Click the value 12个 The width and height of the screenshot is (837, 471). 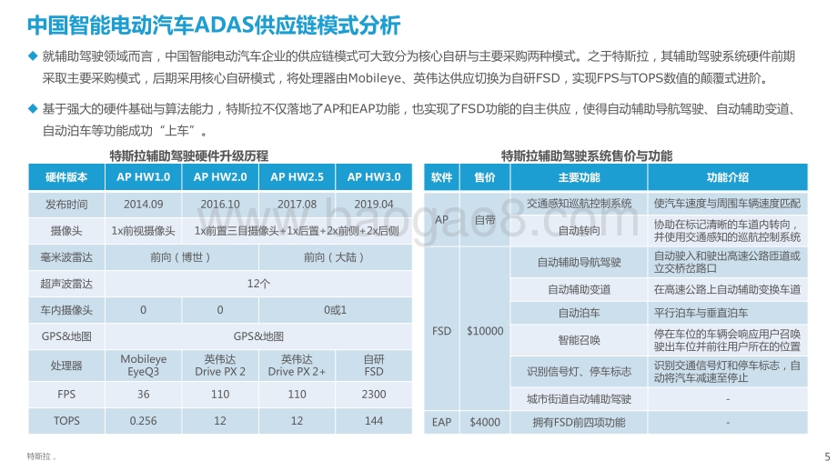point(258,284)
